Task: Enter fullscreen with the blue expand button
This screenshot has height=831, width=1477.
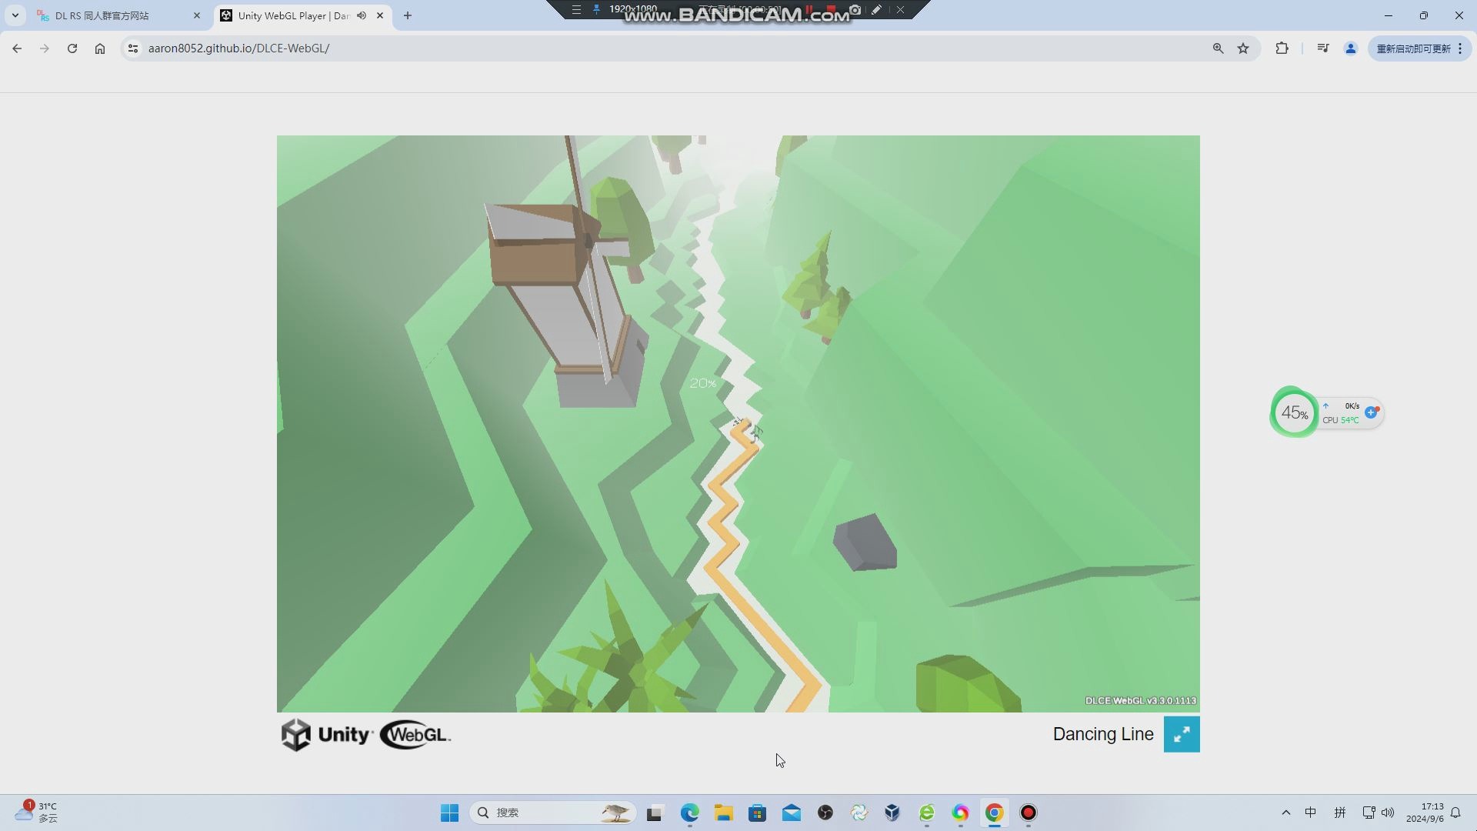Action: tap(1181, 734)
